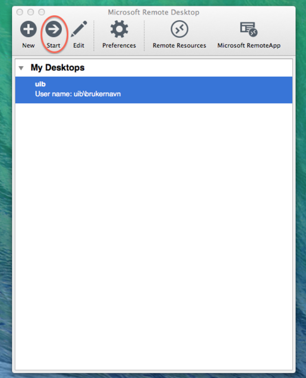Click the New desktop plus icon
This screenshot has width=306, height=378.
point(28,30)
